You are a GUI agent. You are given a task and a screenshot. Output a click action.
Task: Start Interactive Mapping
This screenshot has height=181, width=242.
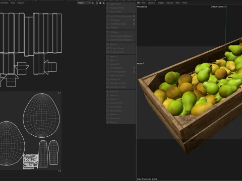tap(120, 36)
